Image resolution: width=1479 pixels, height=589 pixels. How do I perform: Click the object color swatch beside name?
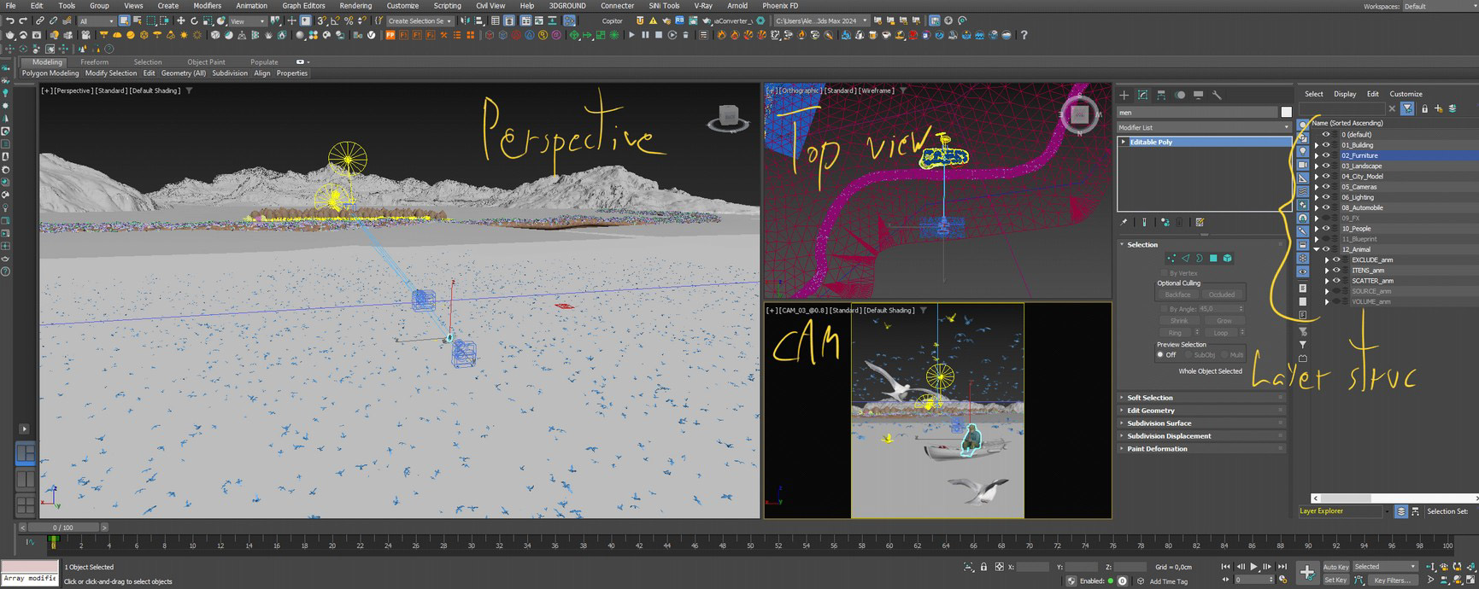coord(1286,112)
